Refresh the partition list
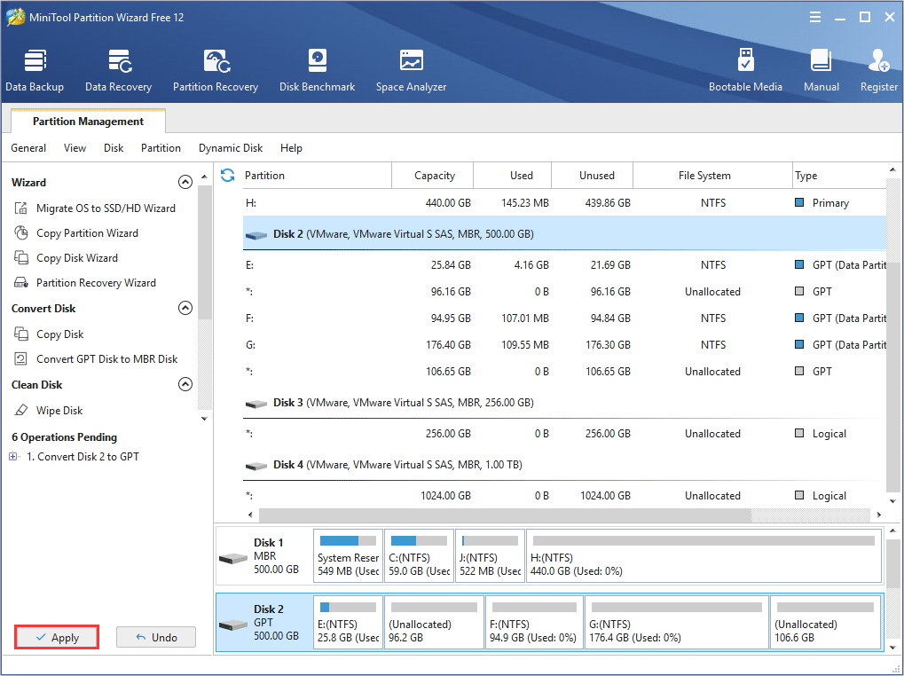Screen dimensions: 904x676 228,175
